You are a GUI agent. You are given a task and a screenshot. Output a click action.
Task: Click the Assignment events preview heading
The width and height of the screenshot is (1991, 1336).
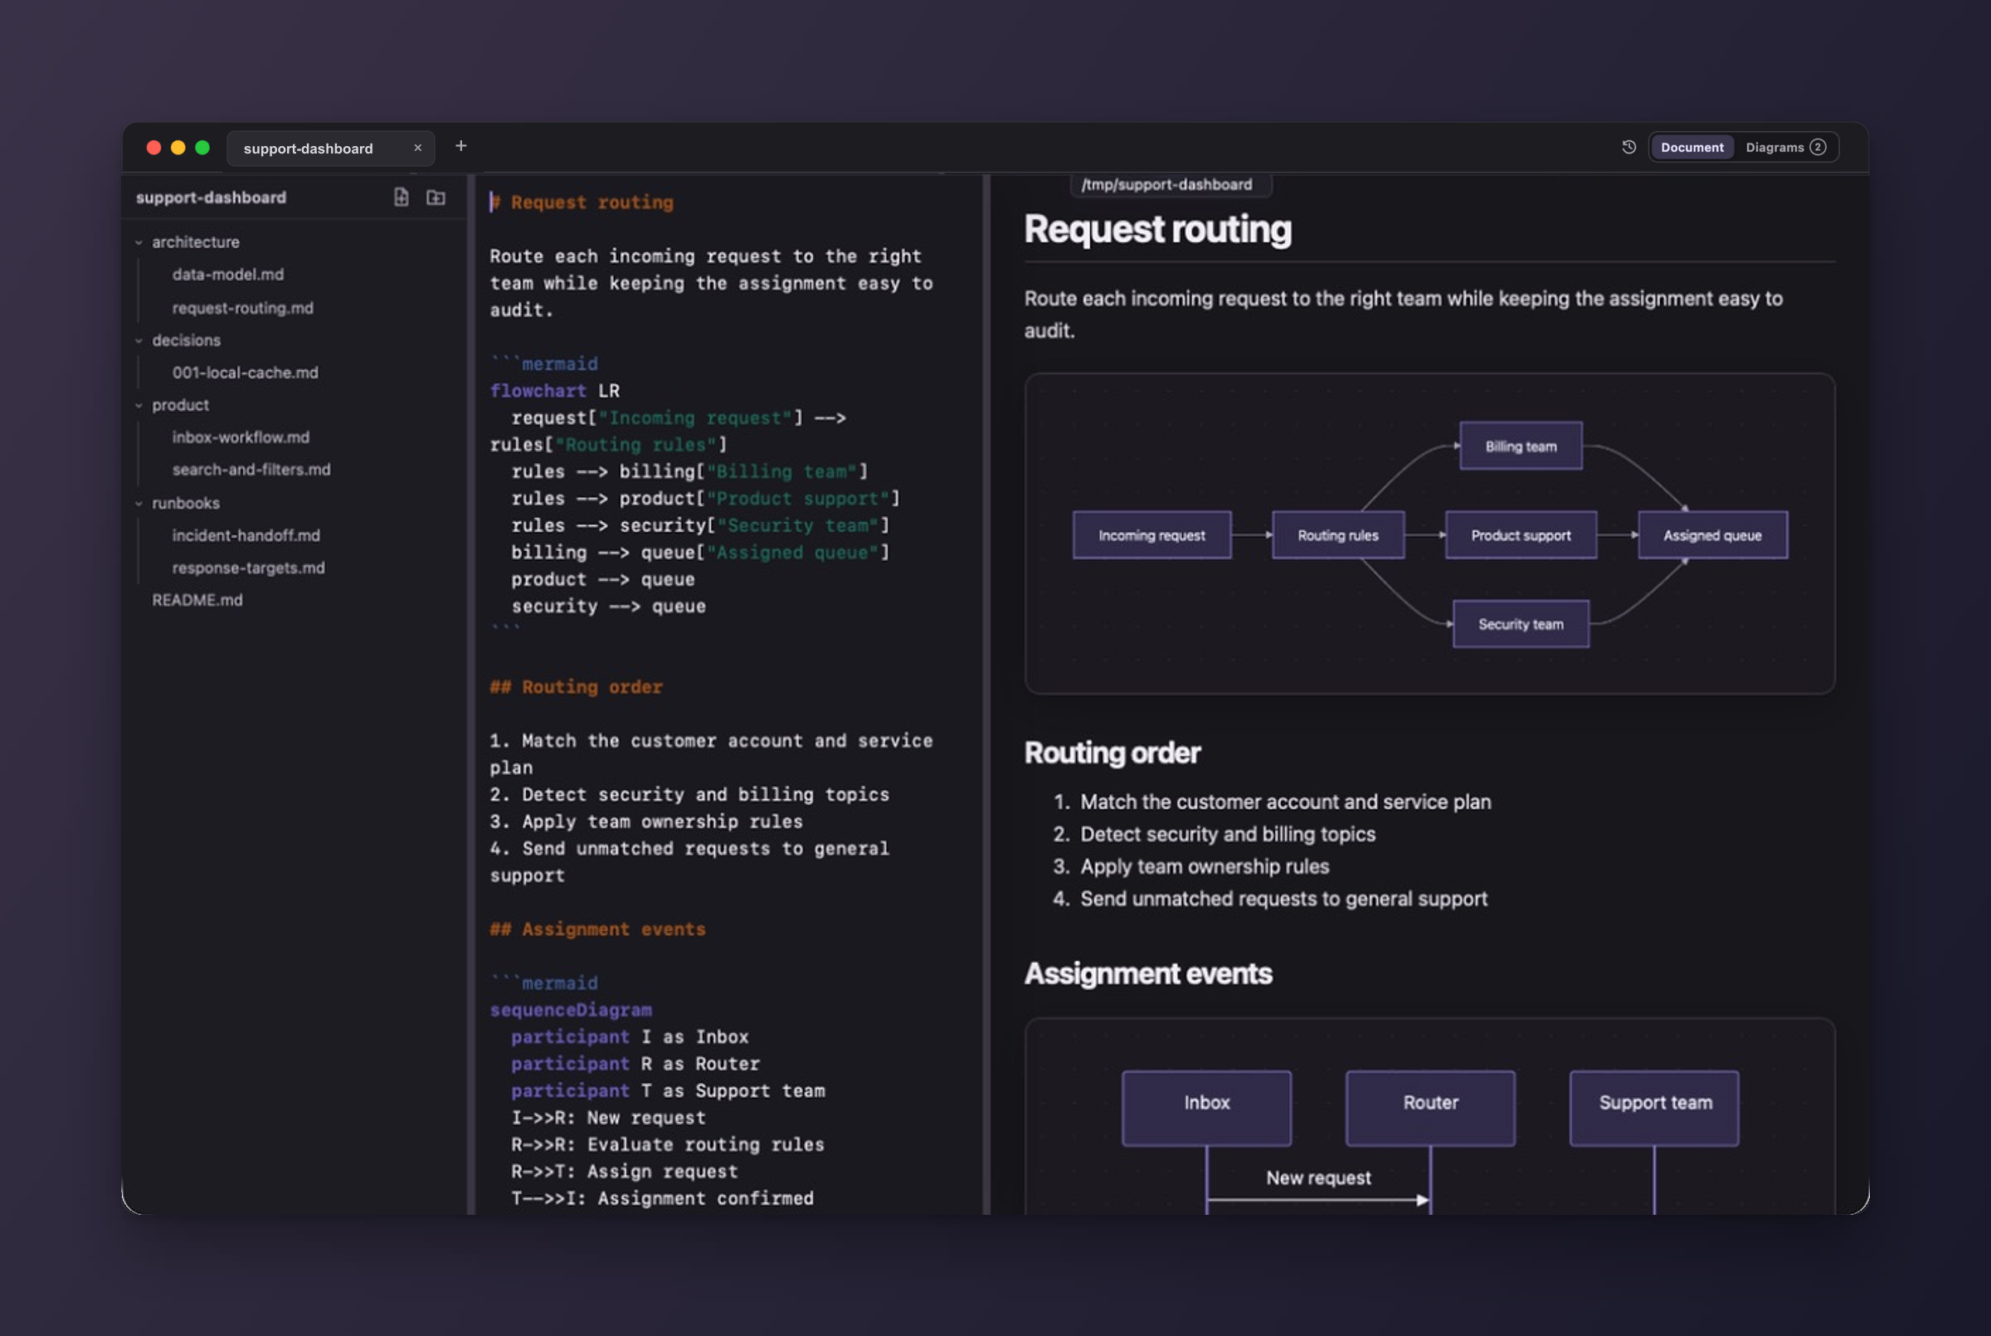1148,973
